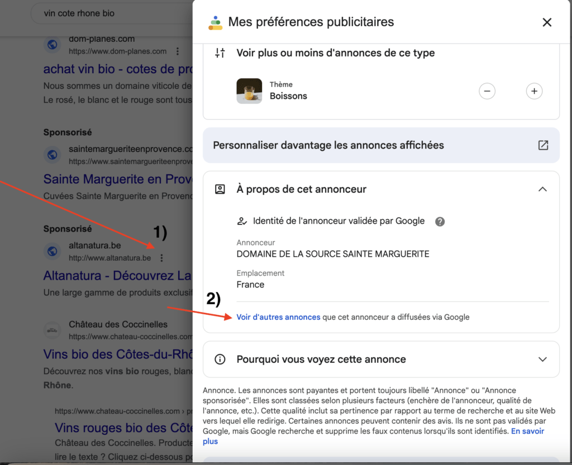The image size is (572, 465).
Task: Click the external link icon on Personnaliser davantage
Action: tap(543, 145)
